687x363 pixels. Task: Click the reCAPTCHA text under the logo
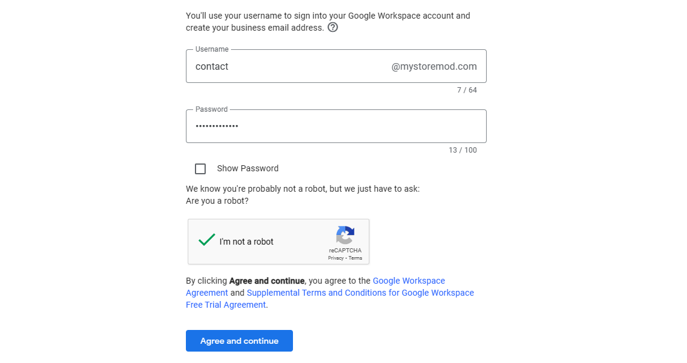tap(345, 251)
